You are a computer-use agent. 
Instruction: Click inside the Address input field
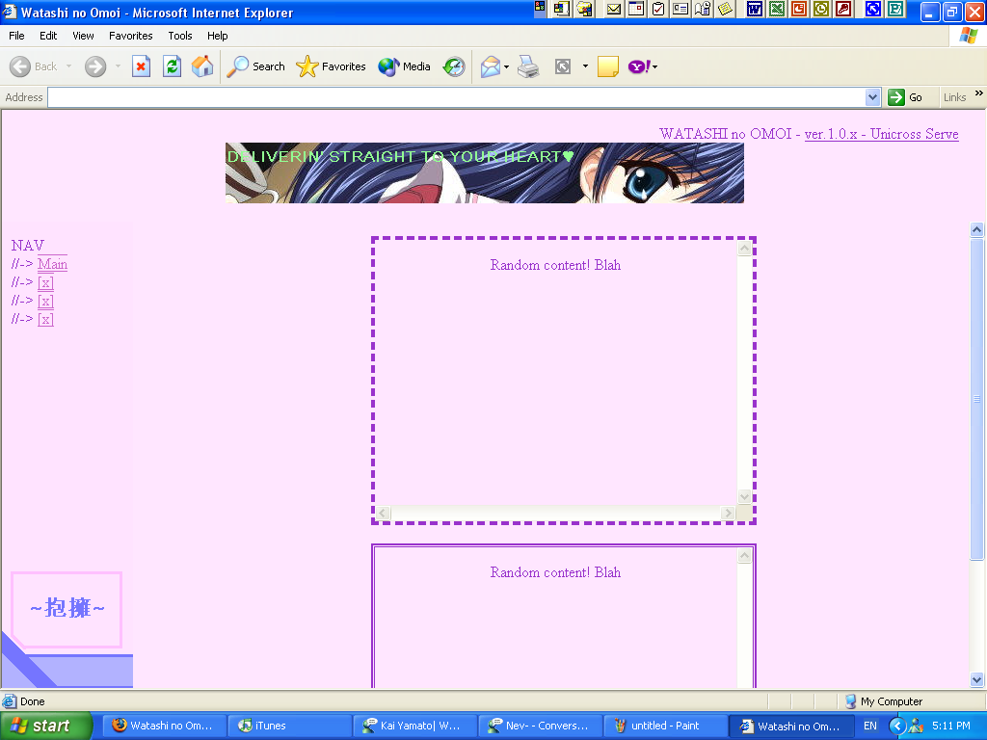coord(456,97)
